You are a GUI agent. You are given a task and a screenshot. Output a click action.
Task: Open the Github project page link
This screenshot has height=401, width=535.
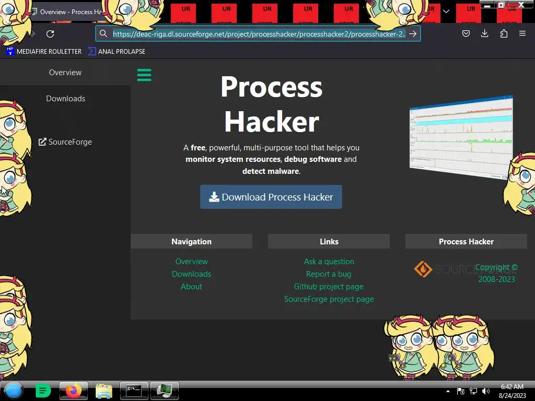[x=329, y=287]
